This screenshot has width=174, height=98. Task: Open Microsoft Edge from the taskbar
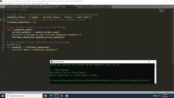(51, 96)
